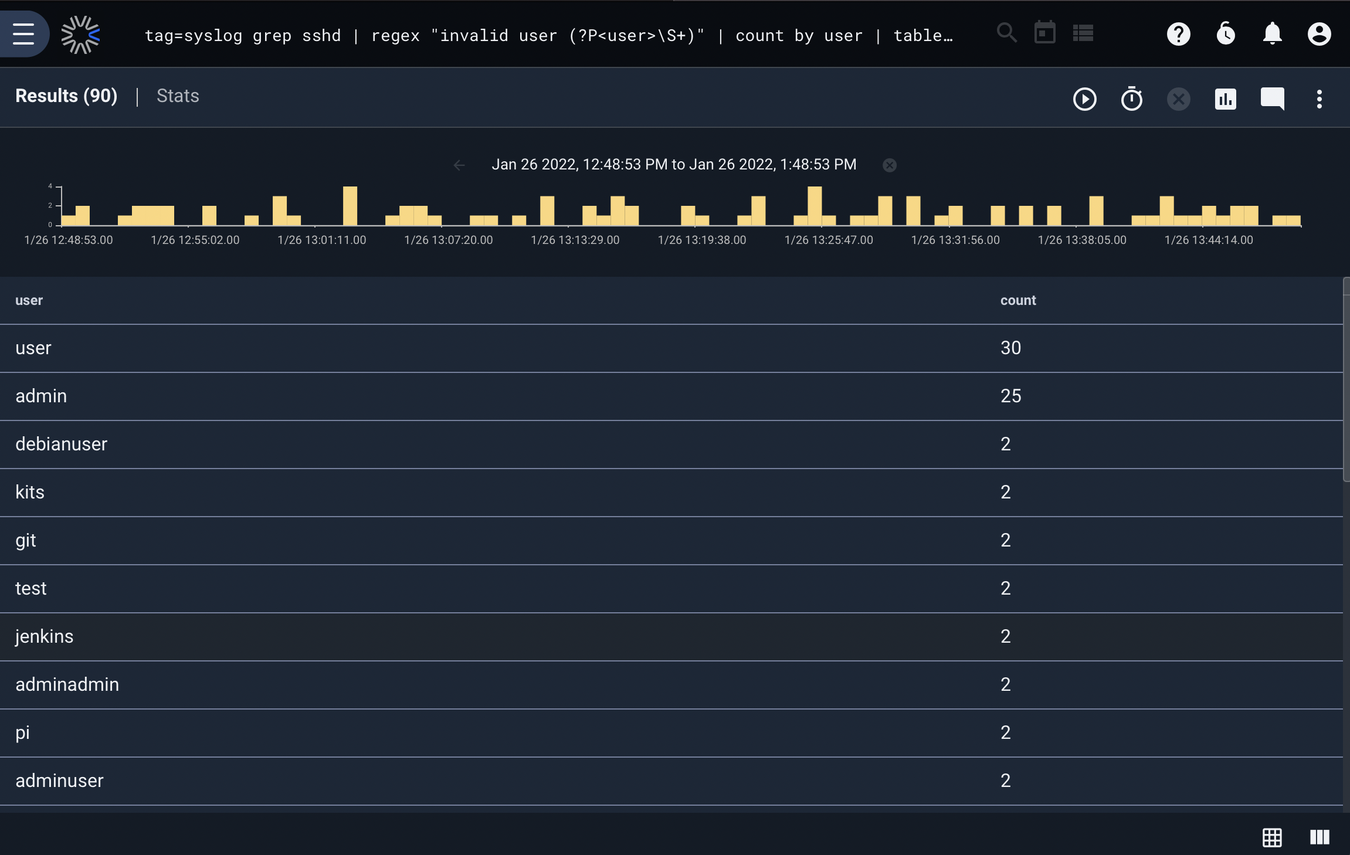
Task: Re-run the search with play icon
Action: coord(1085,99)
